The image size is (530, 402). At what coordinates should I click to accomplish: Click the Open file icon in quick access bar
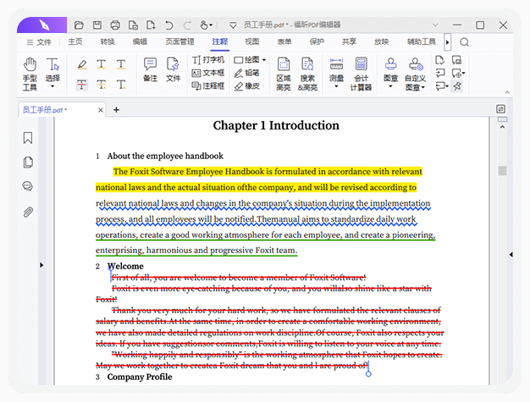pos(79,25)
